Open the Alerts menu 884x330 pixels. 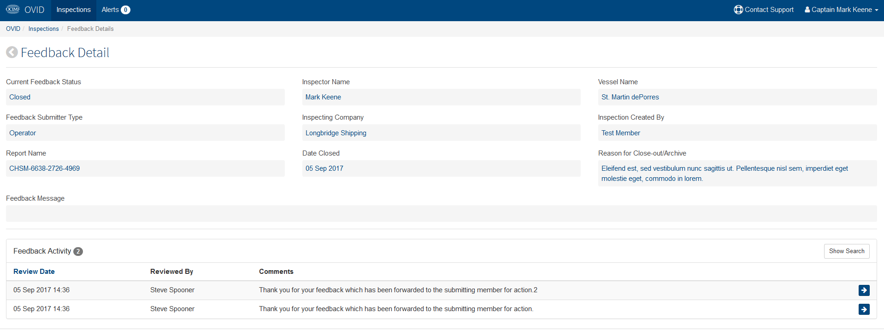pos(116,10)
